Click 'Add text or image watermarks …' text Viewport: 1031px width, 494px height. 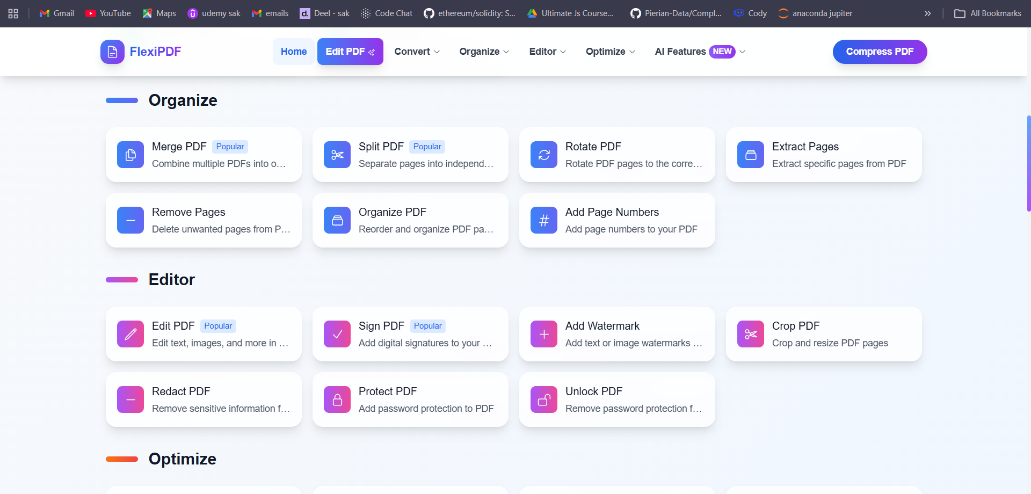tap(634, 343)
